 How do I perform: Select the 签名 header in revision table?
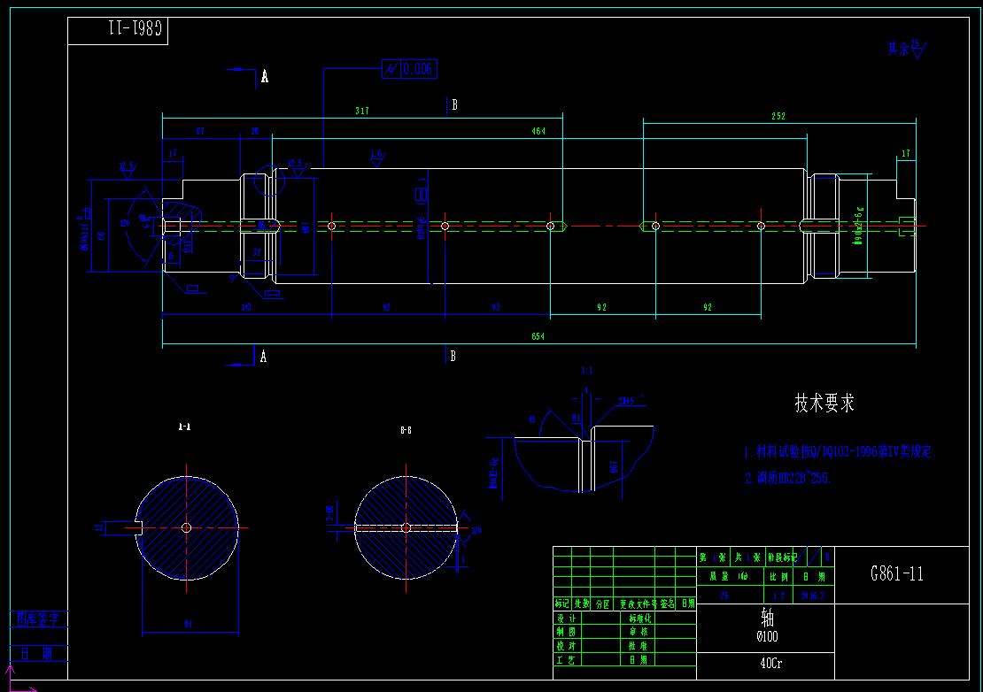[667, 604]
